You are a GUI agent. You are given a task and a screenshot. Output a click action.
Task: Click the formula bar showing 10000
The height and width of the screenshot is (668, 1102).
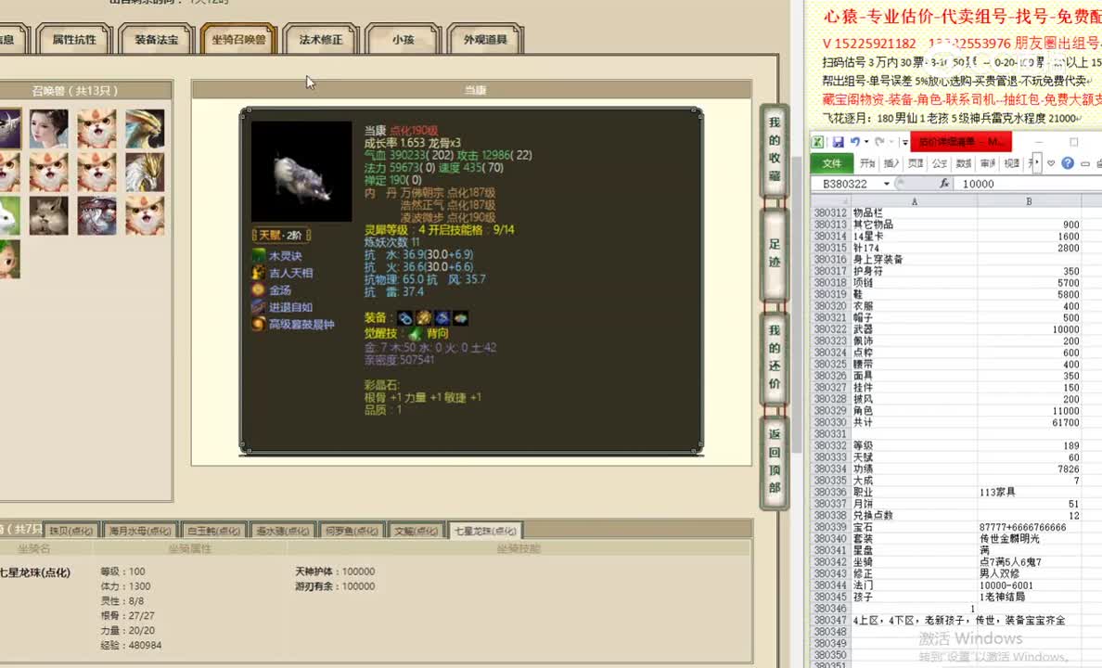[x=1029, y=184]
